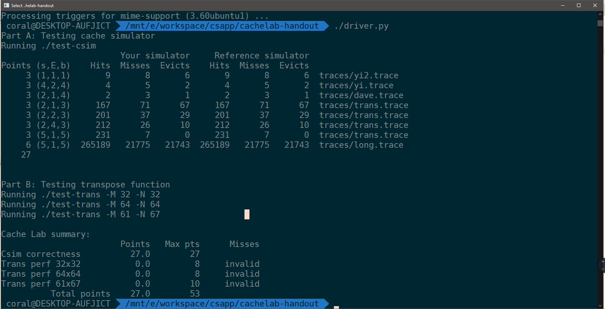Click the '(4,2,4)' parameter cell

[x=53, y=85]
